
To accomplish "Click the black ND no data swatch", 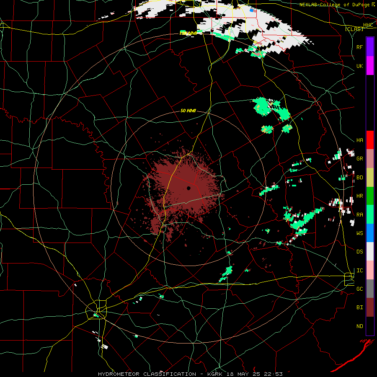I will click(x=370, y=326).
